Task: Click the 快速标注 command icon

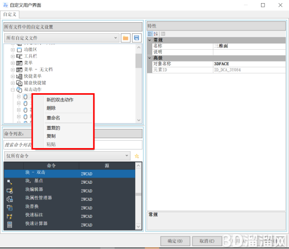Action: pos(10,216)
